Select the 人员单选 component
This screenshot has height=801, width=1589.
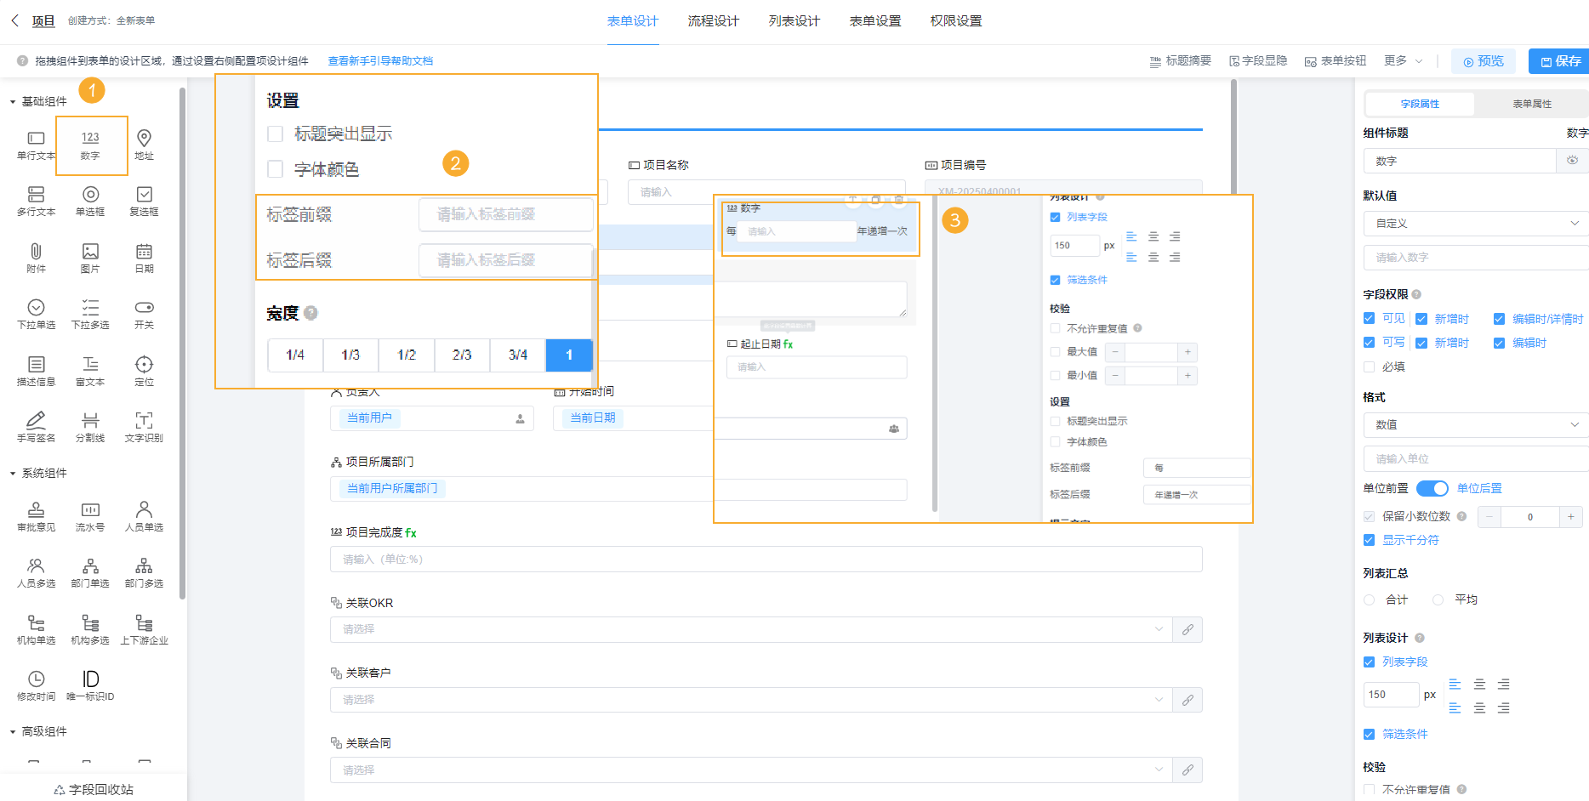coord(144,514)
